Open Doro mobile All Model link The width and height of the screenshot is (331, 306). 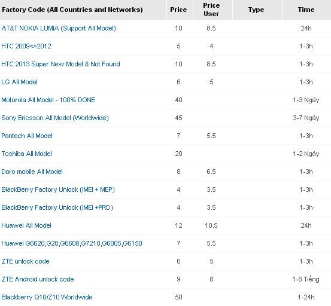click(x=32, y=172)
